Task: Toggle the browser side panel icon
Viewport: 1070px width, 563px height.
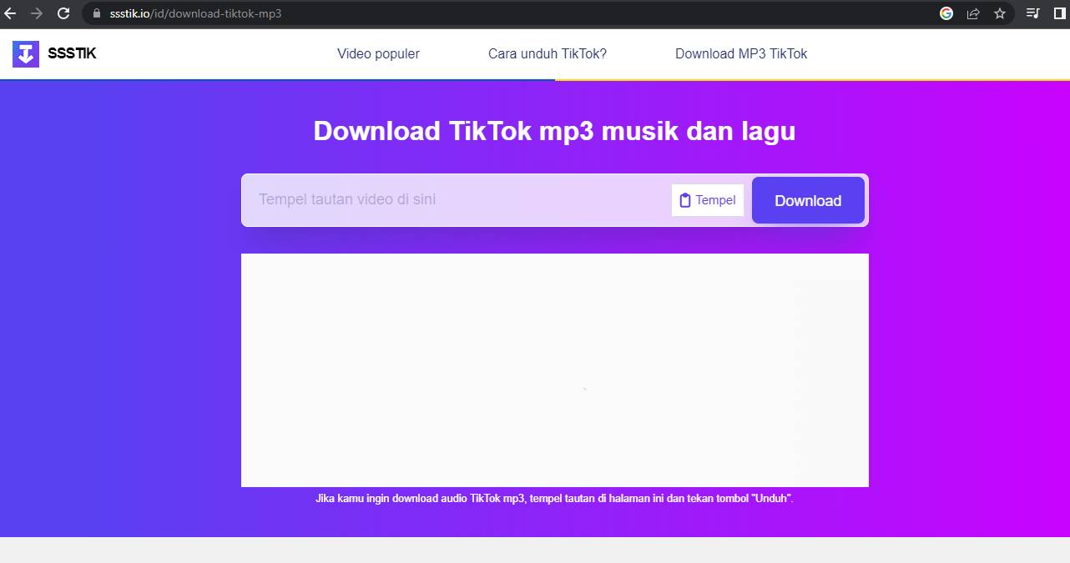Action: pos(1060,13)
